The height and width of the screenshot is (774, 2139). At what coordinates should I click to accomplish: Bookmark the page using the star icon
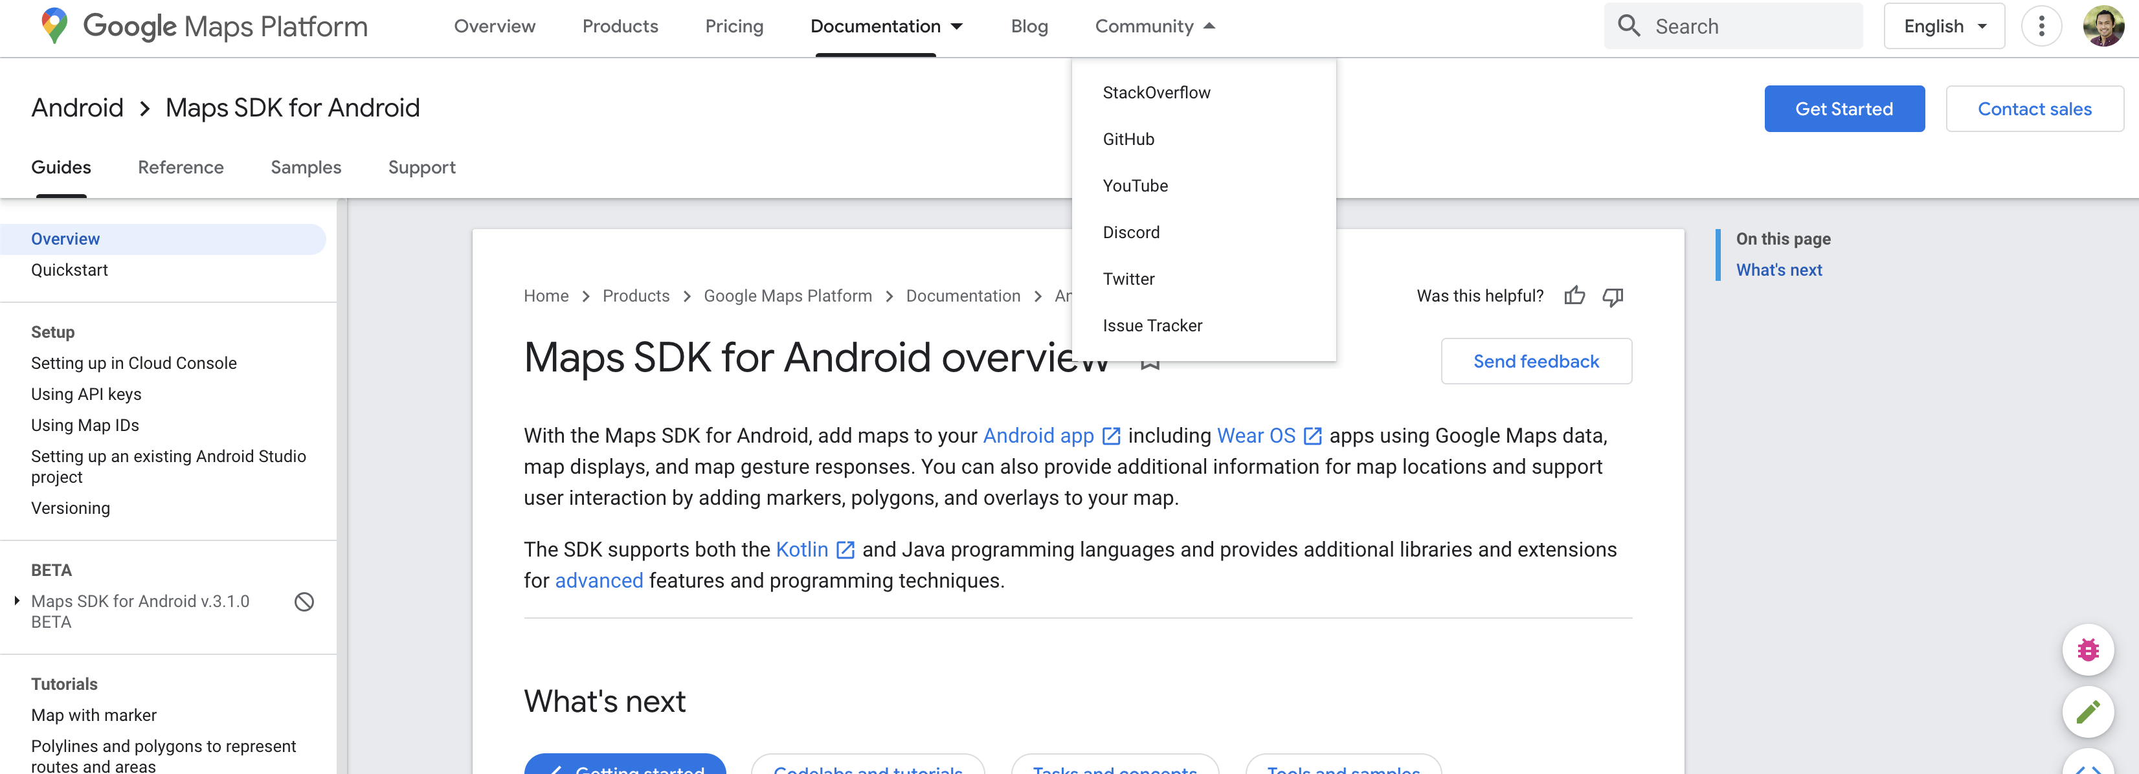click(x=1150, y=363)
